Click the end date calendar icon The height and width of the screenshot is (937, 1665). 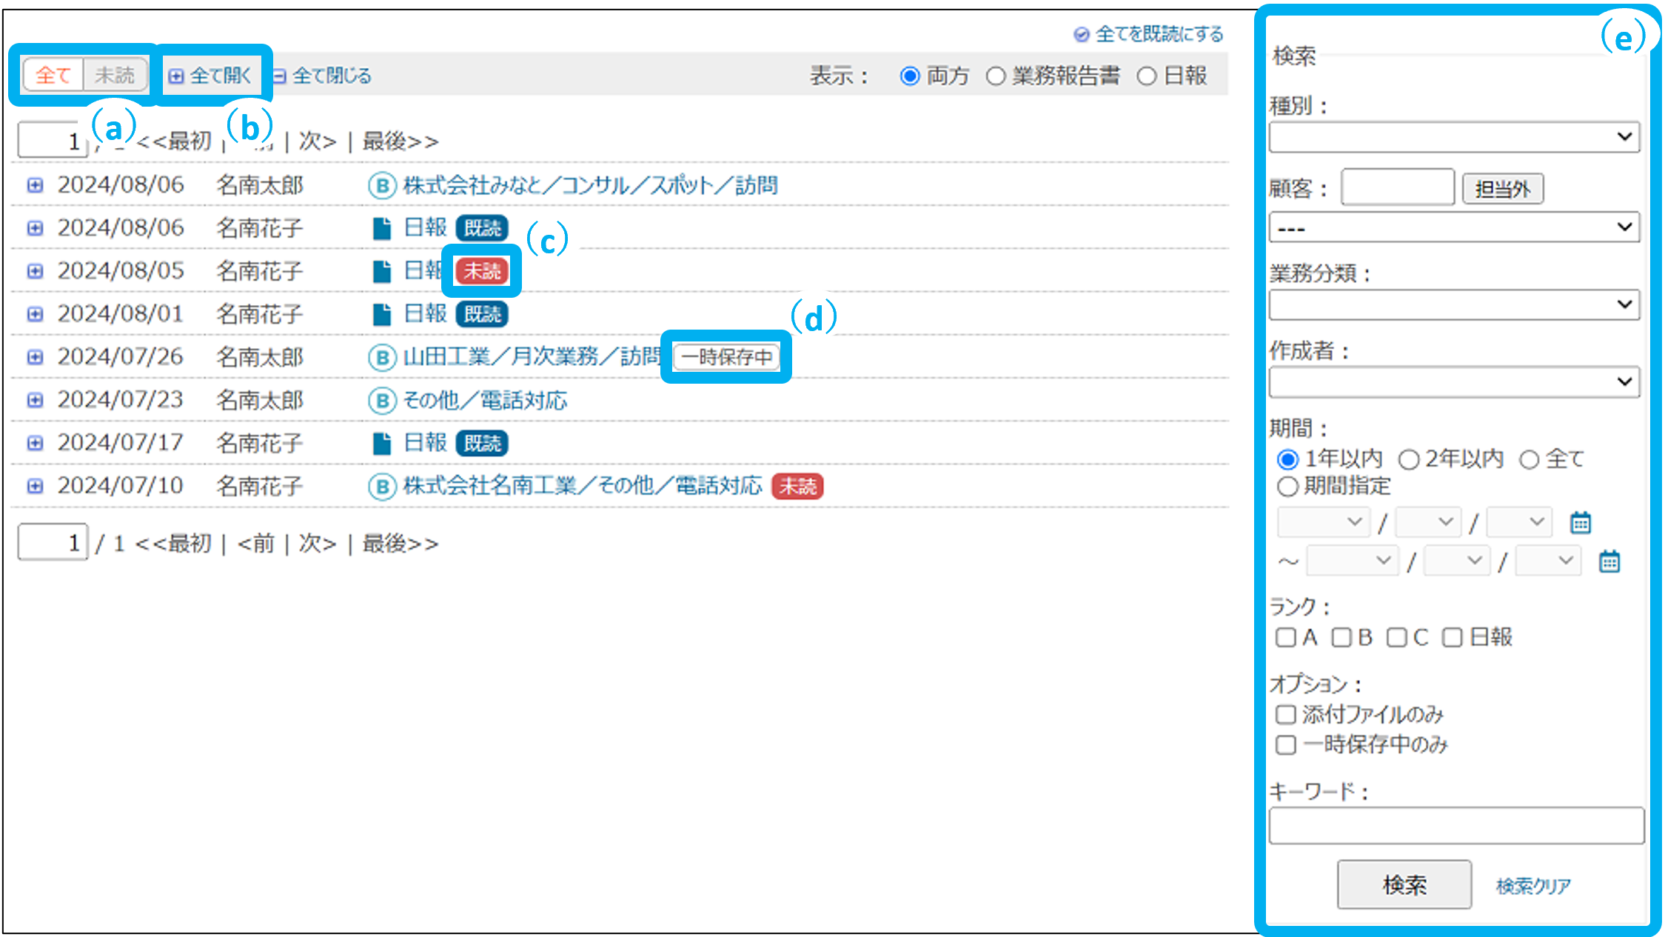point(1609,562)
